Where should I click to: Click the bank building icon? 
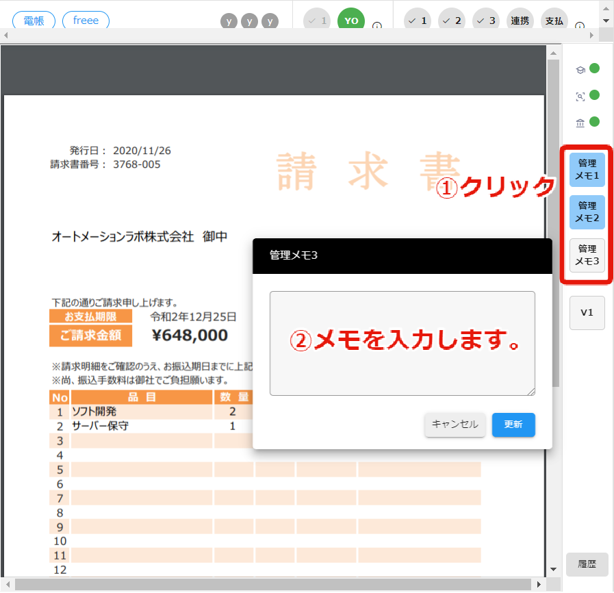(580, 123)
